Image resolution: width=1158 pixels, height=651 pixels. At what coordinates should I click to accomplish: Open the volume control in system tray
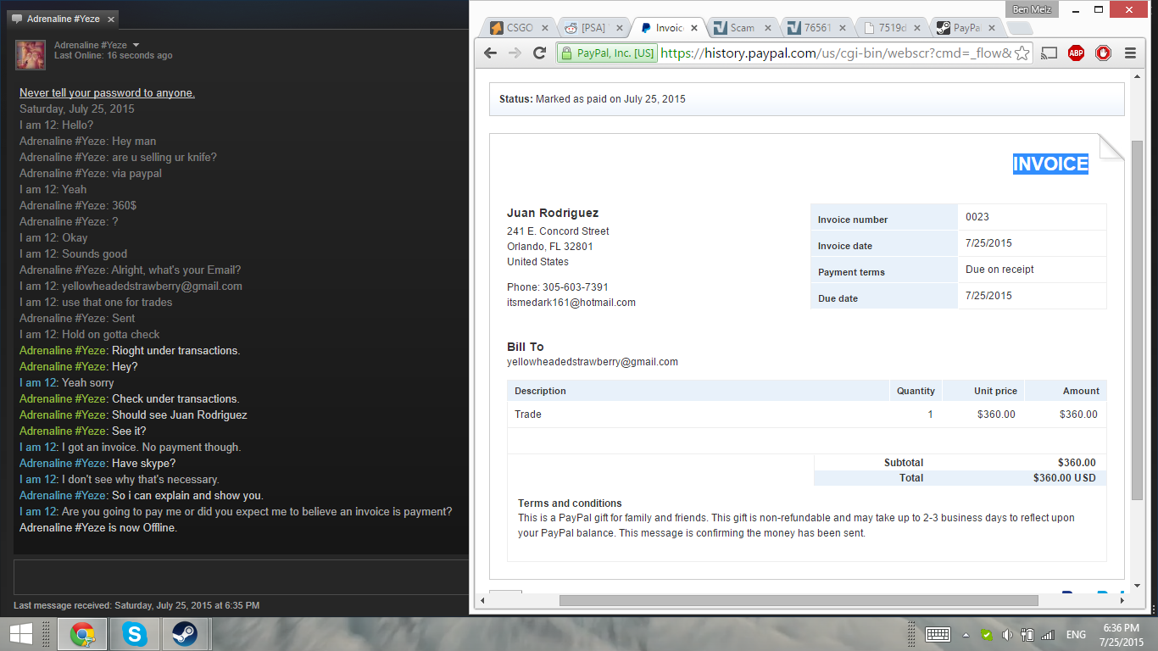pyautogui.click(x=1007, y=634)
